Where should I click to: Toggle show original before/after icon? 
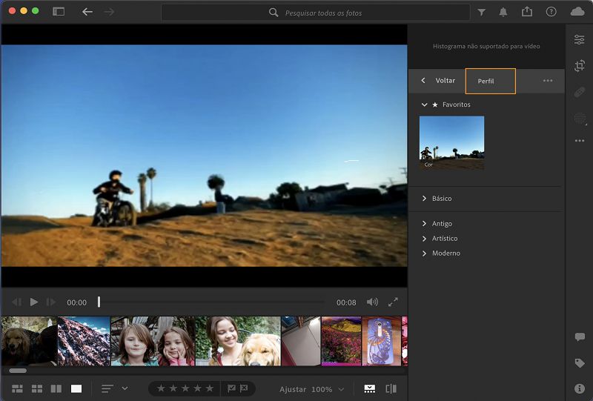coord(391,388)
